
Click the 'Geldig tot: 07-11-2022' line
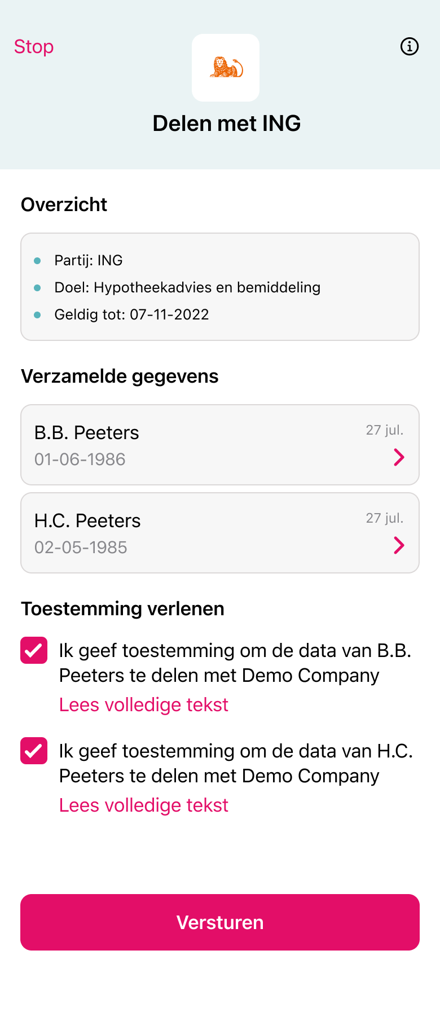click(131, 314)
